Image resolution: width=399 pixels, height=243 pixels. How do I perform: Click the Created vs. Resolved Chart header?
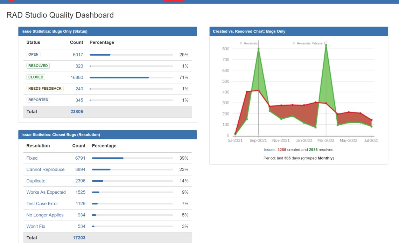point(299,31)
